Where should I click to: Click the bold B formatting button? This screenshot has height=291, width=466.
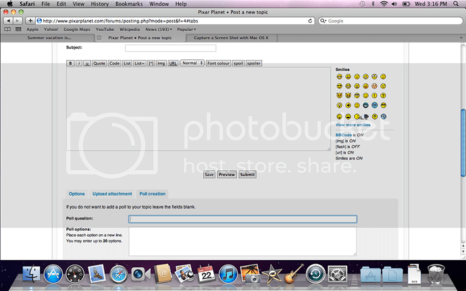tap(70, 63)
